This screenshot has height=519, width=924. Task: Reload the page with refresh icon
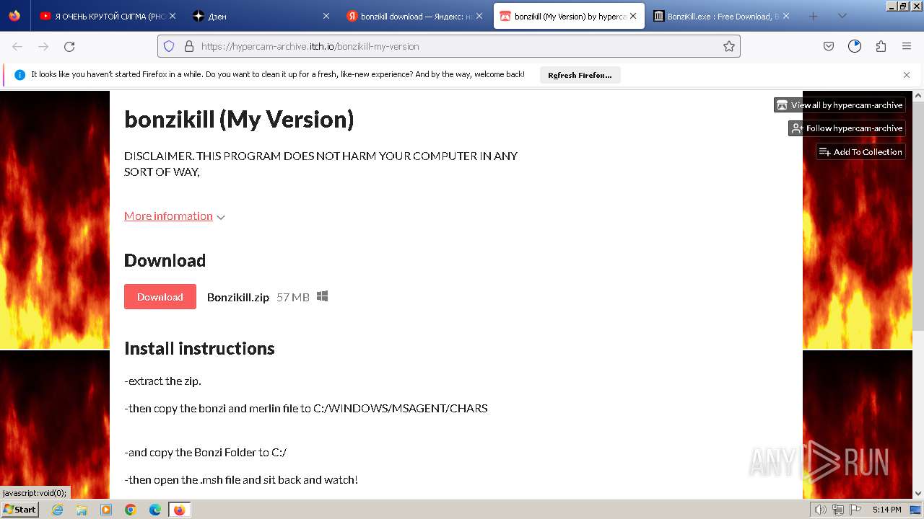(x=69, y=46)
